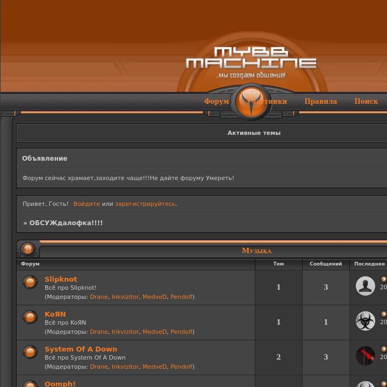This screenshot has width=387, height=387.
Task: Click moderator Pendolf in the Slipknot row
Action: 181,297
